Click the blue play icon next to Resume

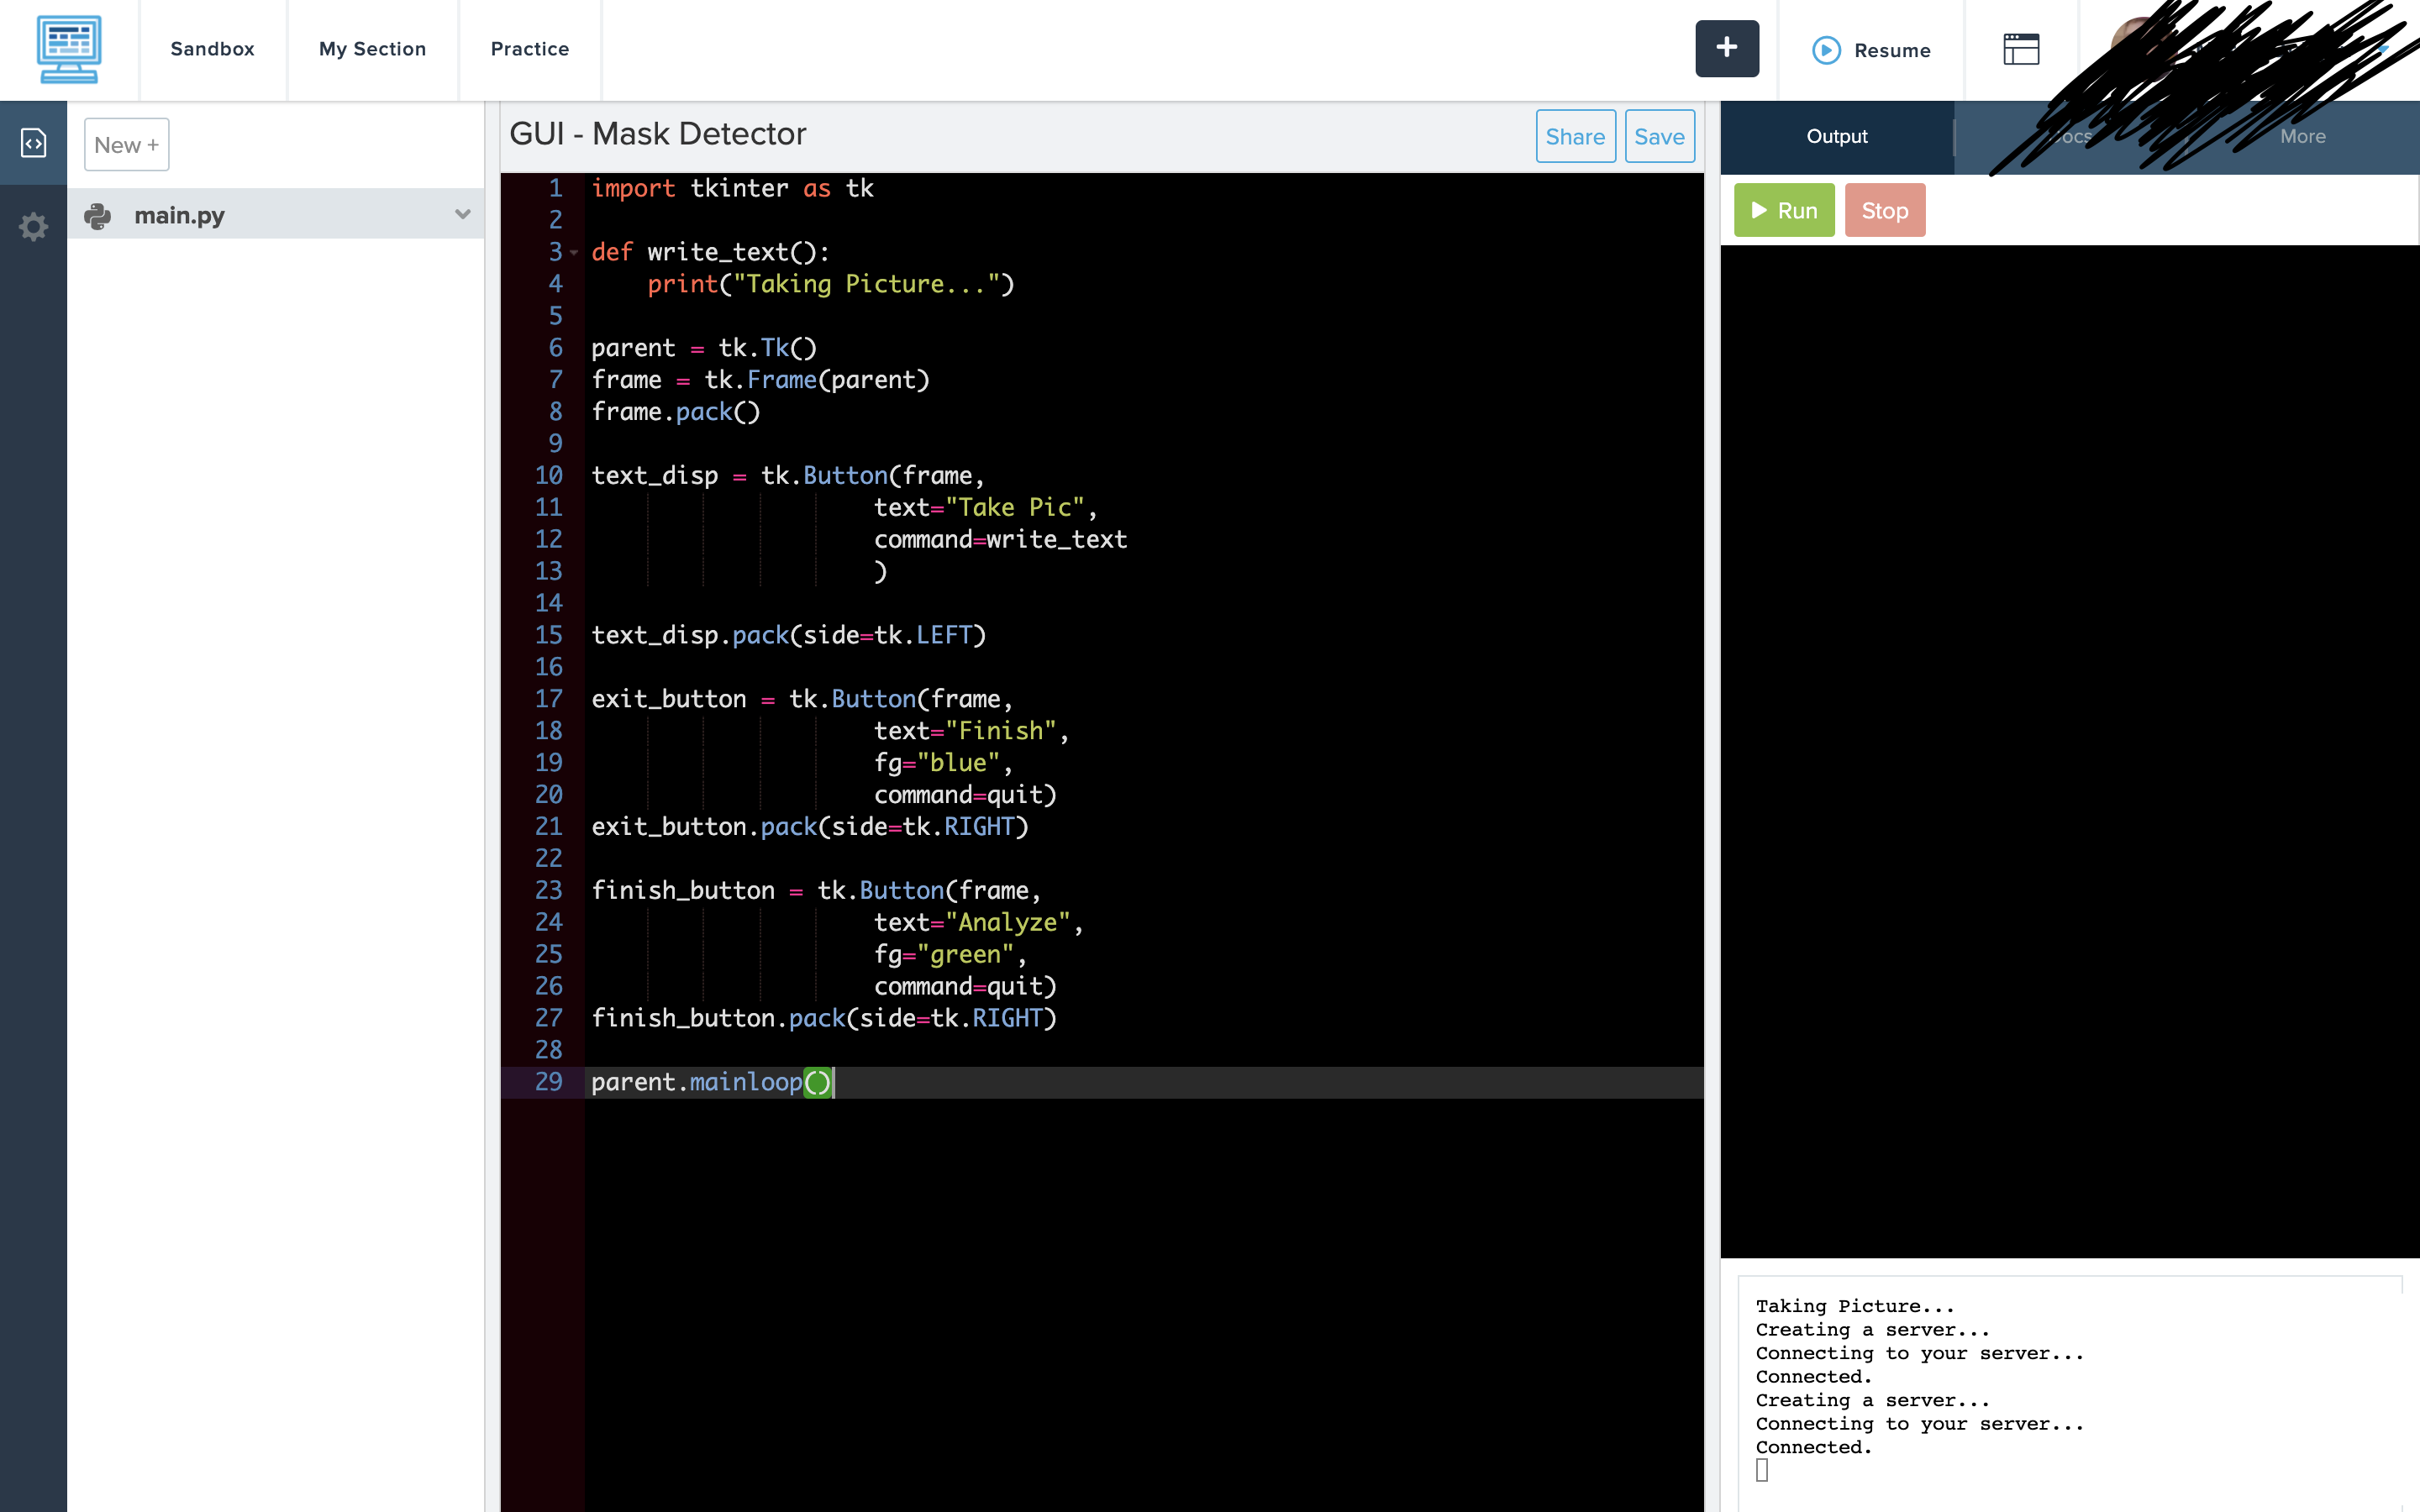pyautogui.click(x=1826, y=50)
